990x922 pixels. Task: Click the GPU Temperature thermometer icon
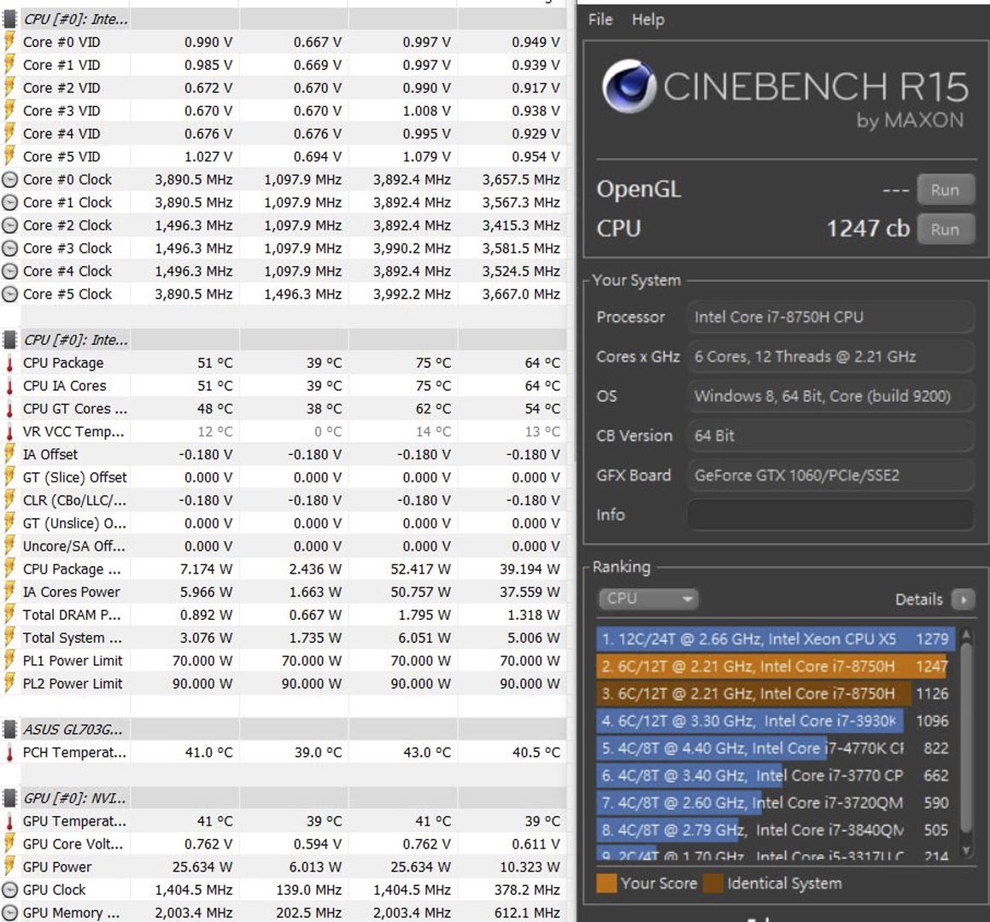[9, 821]
